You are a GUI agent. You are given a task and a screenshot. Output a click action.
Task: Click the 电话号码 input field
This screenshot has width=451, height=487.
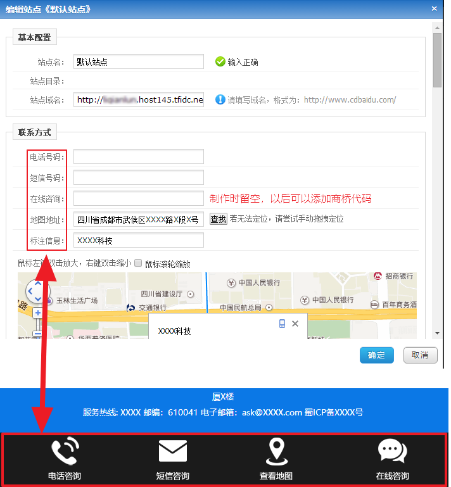(139, 156)
